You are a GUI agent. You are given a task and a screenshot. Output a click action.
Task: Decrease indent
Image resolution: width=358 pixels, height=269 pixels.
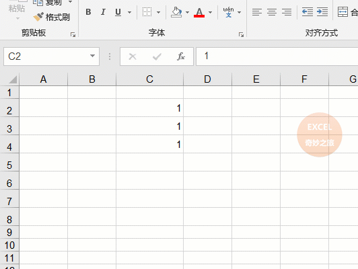(308, 12)
